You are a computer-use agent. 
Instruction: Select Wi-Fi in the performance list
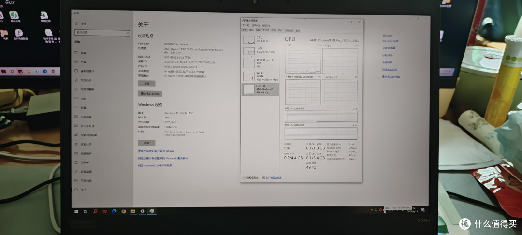(x=261, y=76)
